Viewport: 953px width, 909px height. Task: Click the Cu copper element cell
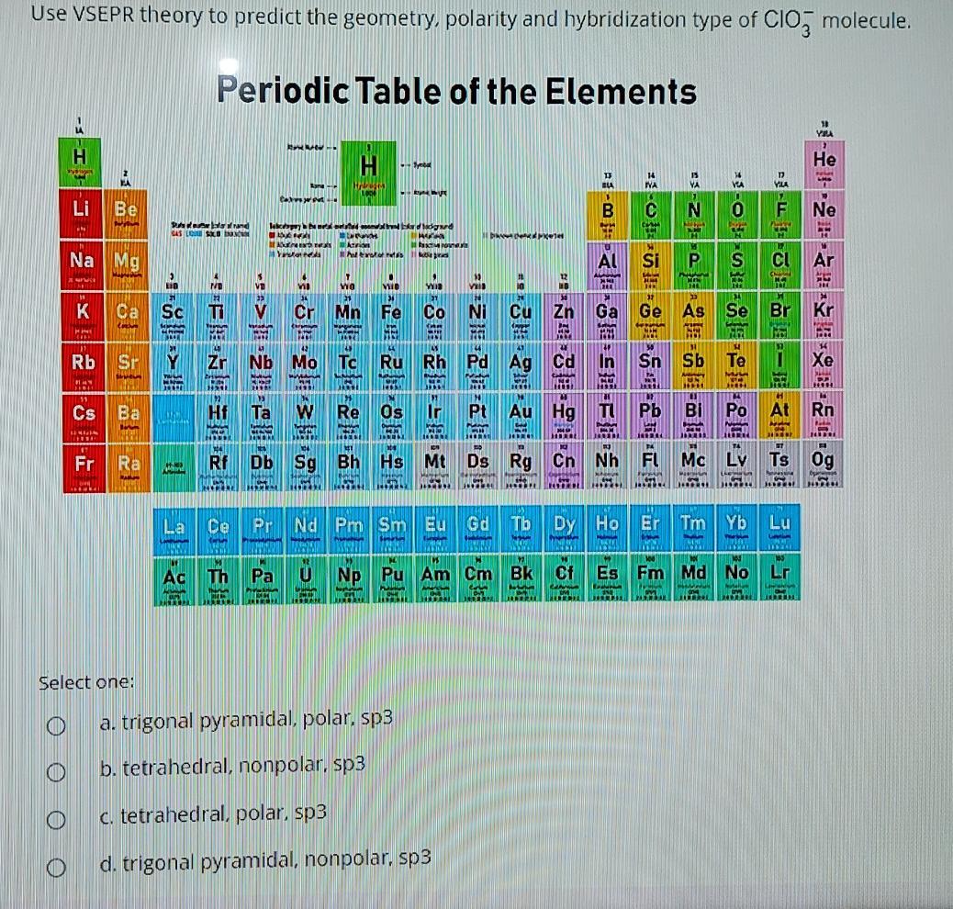[x=521, y=317]
